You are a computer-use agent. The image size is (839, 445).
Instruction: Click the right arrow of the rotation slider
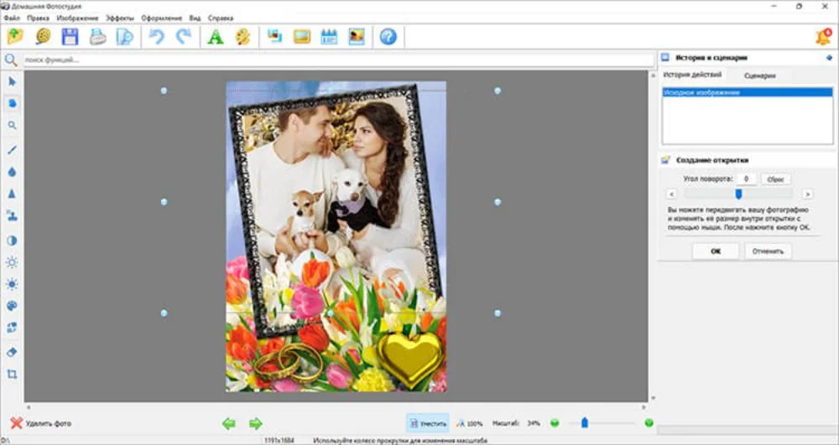pyautogui.click(x=807, y=194)
